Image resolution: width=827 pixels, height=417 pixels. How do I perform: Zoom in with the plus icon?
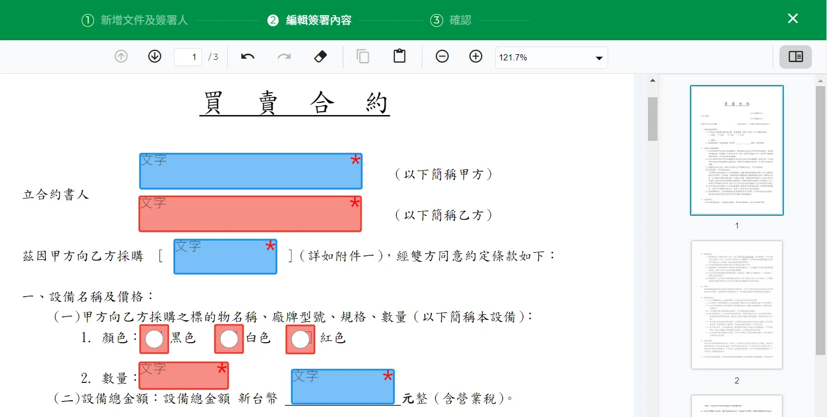pos(476,56)
